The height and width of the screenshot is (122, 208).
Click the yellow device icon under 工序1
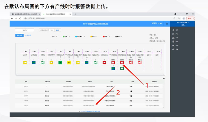coord(25,62)
